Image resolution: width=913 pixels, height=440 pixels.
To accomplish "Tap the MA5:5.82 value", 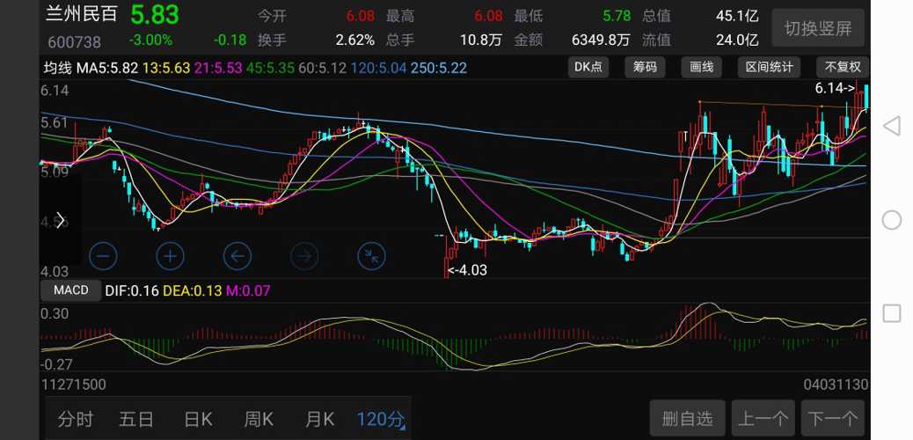I will coord(107,68).
